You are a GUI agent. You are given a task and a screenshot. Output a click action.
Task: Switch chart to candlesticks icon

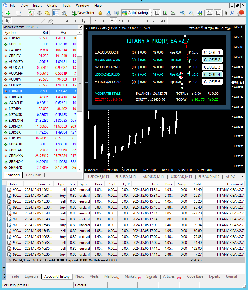click(x=165, y=13)
